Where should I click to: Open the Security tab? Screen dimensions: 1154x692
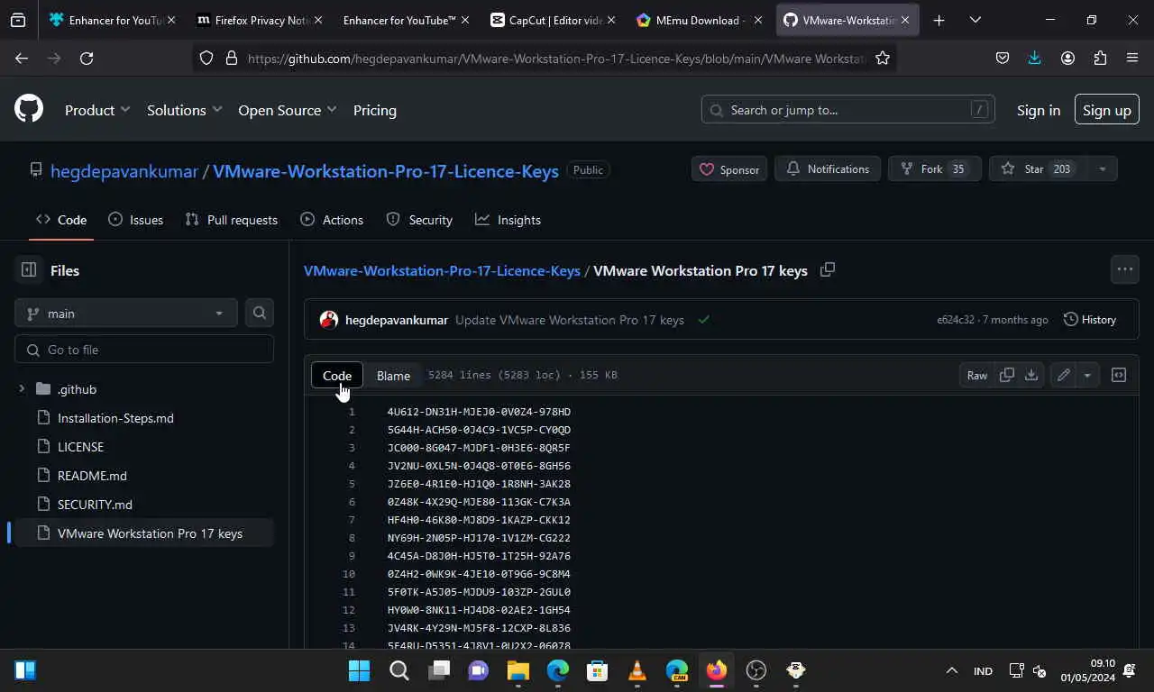(419, 220)
